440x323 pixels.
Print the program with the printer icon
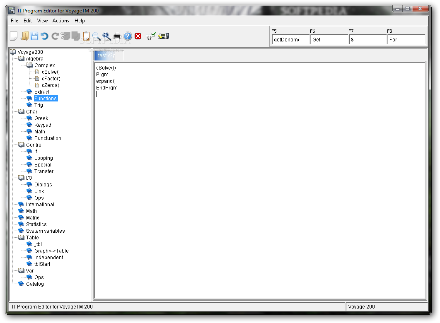117,36
